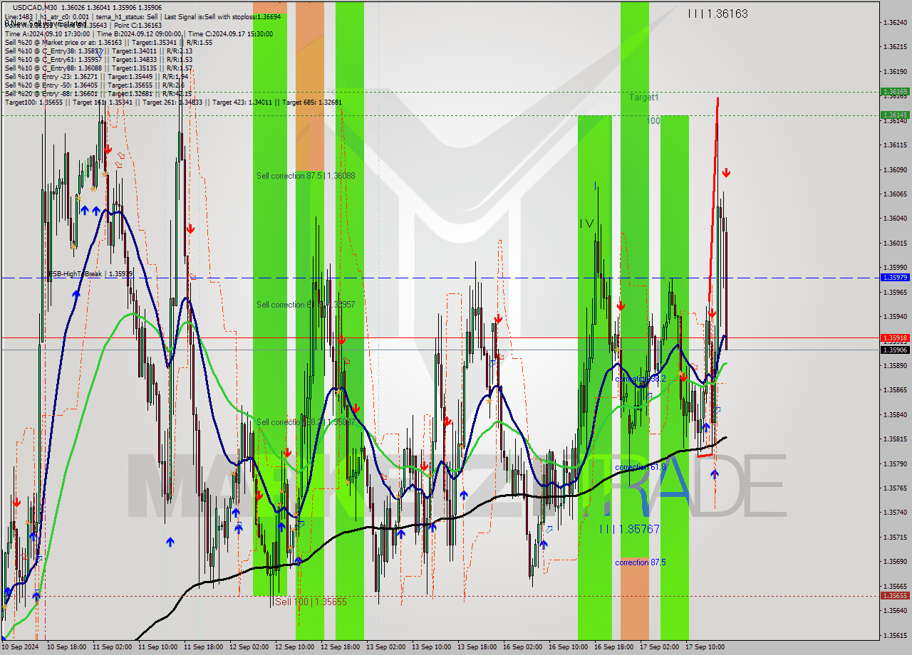
Task: Click the blue 'correction 61.8' label
Action: click(x=640, y=467)
